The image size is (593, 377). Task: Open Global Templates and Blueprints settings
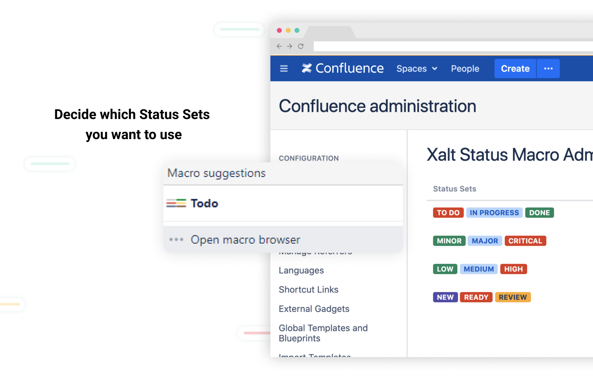coord(323,333)
